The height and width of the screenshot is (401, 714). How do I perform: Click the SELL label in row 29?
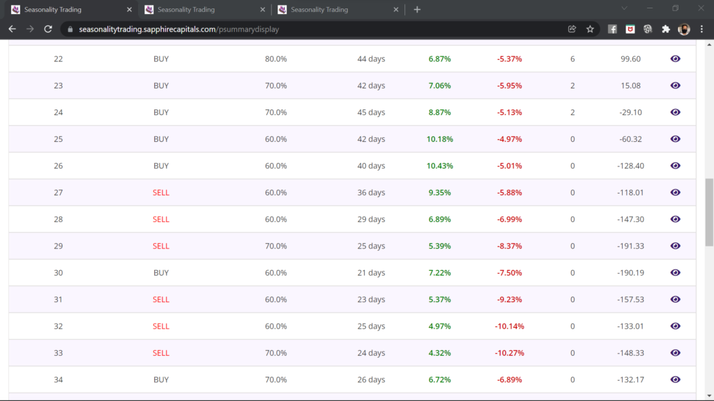click(161, 246)
